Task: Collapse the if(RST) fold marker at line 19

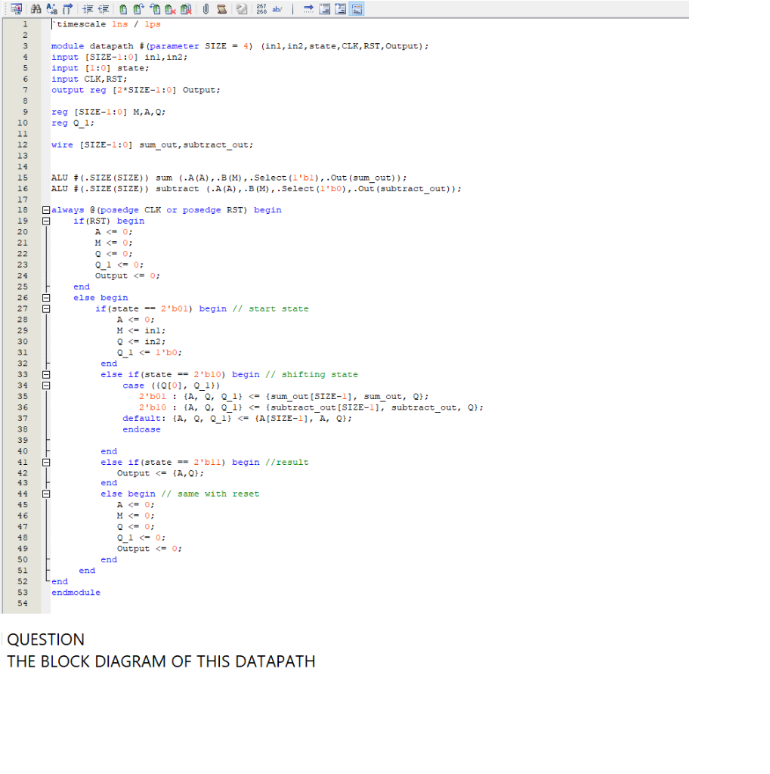Action: click(46, 221)
